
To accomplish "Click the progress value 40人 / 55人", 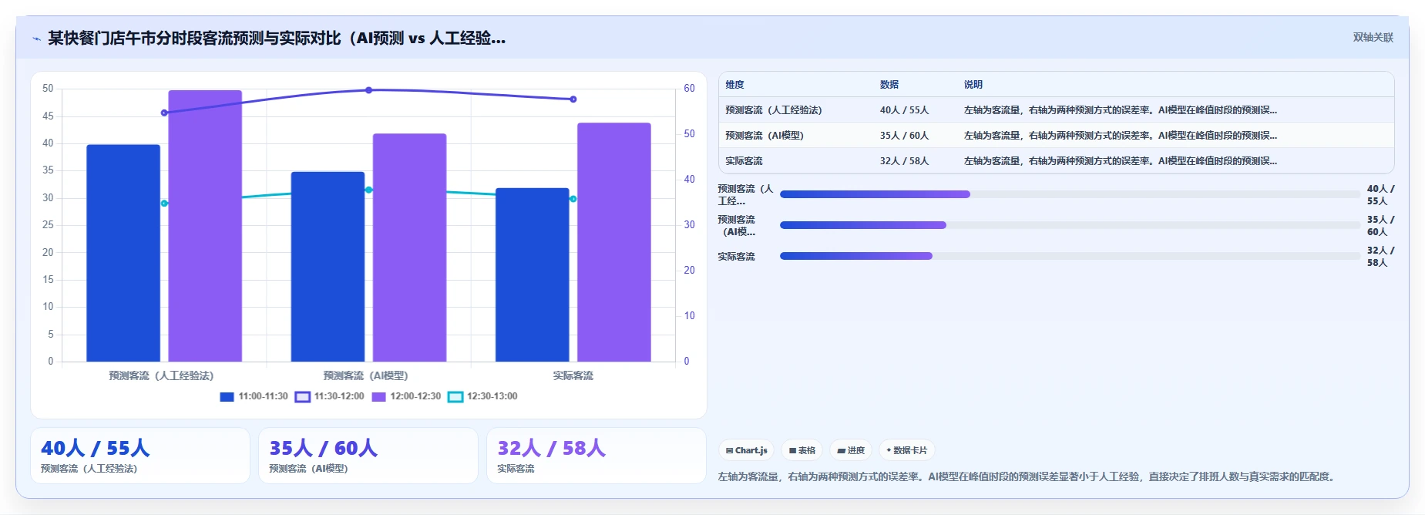I will (1380, 195).
